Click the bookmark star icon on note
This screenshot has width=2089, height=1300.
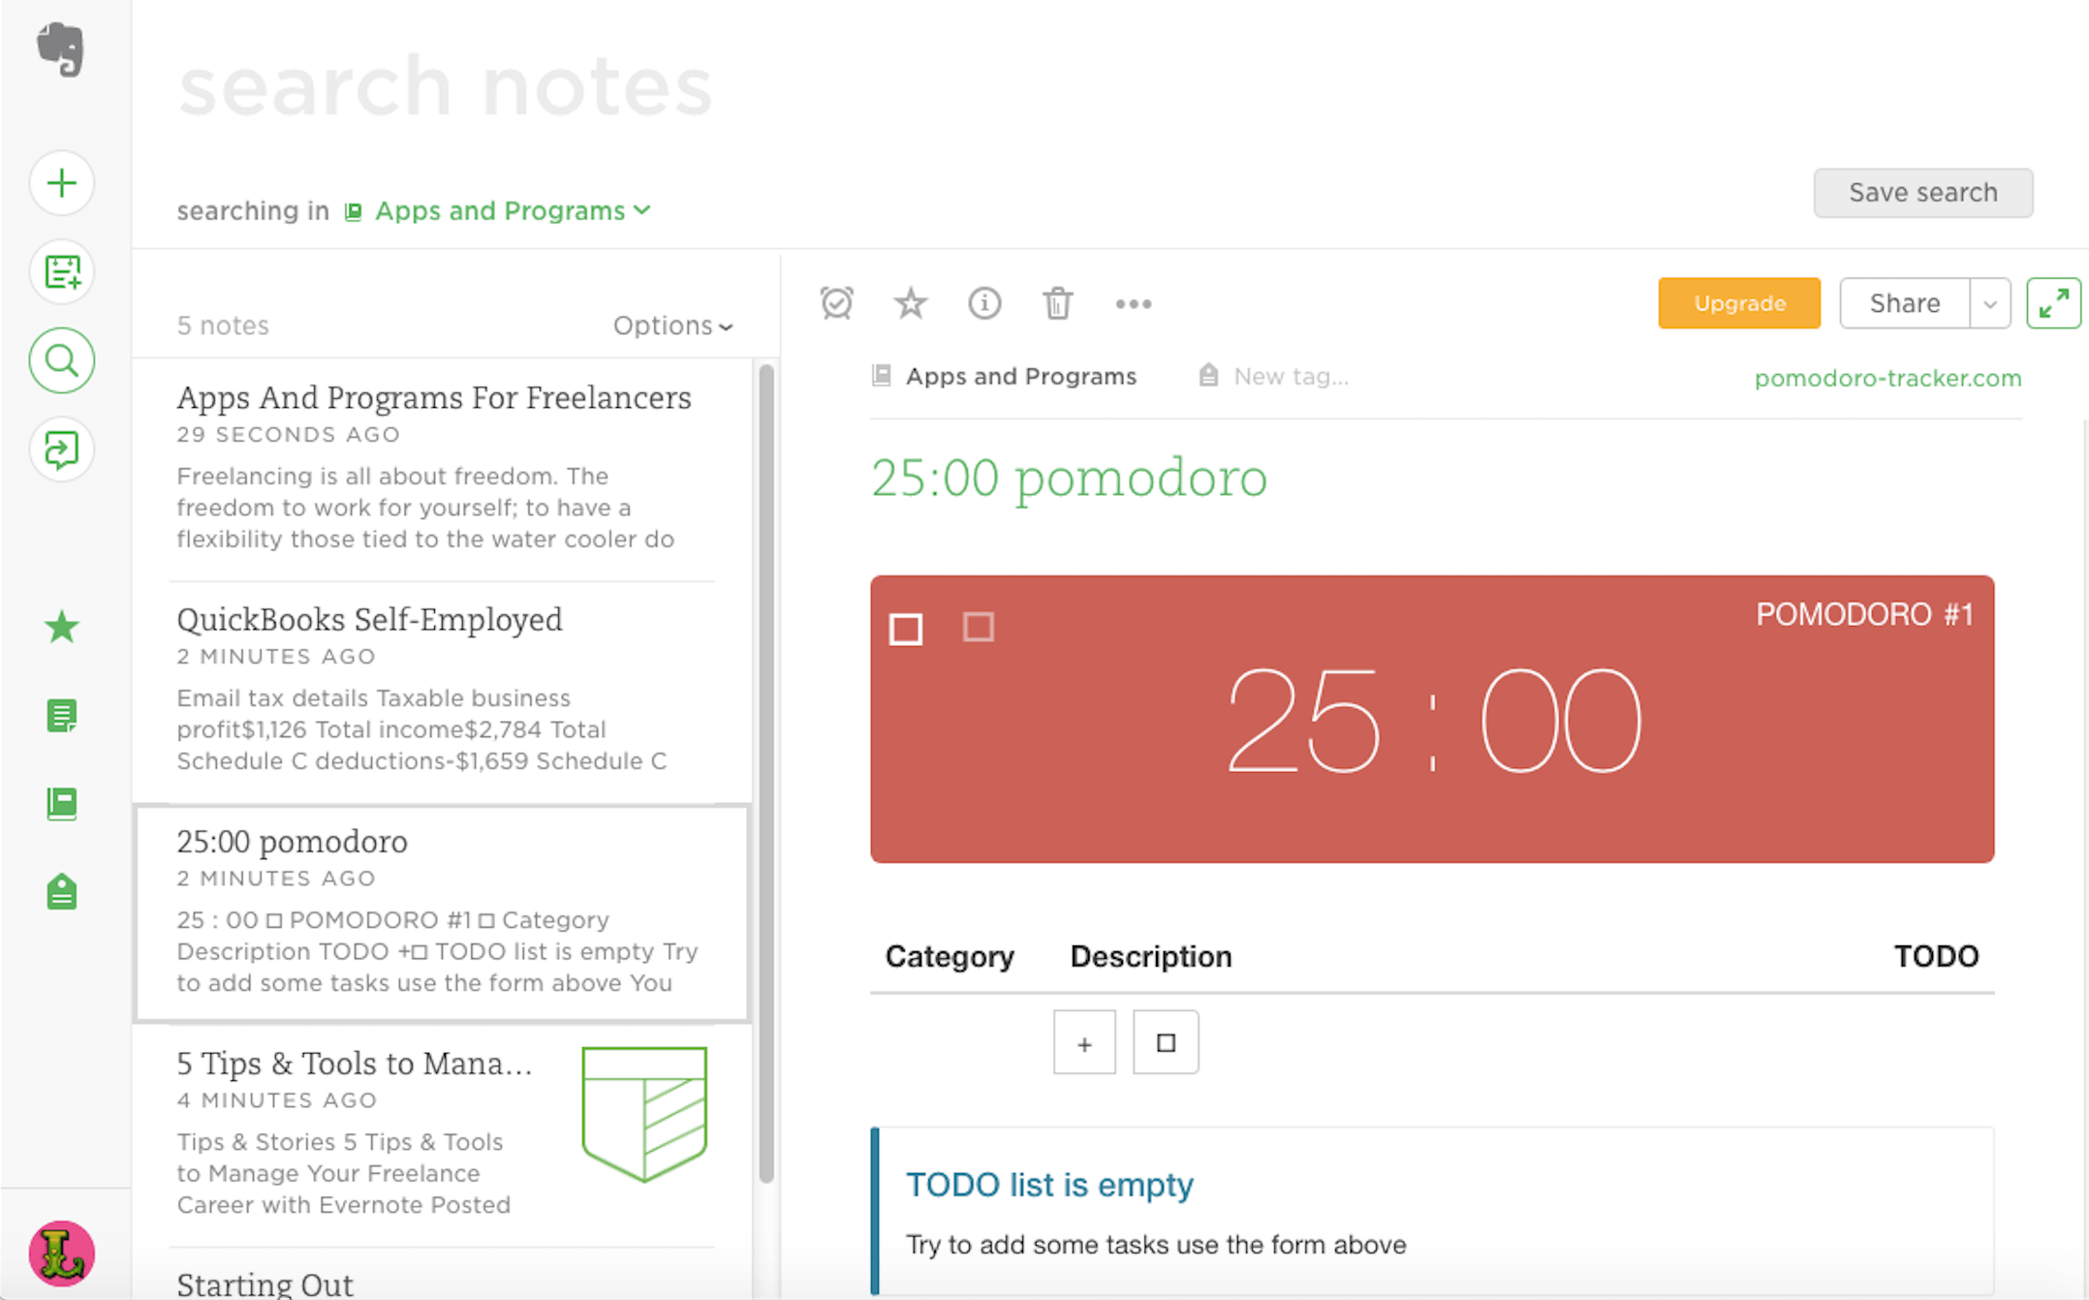(x=909, y=304)
